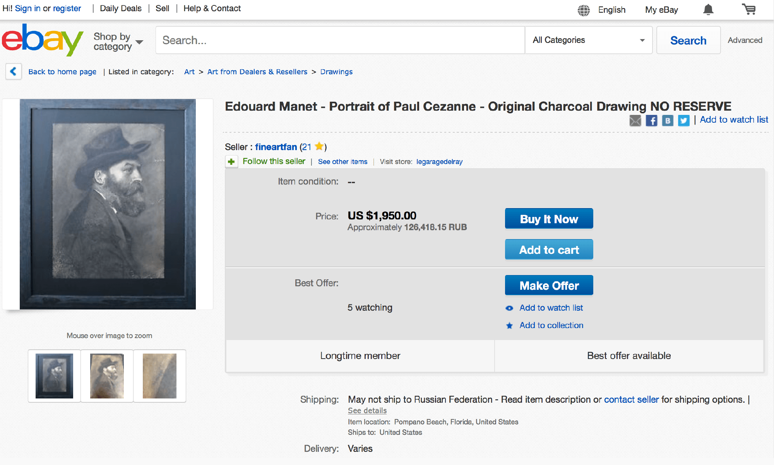Image resolution: width=774 pixels, height=465 pixels.
Task: Share listing via email envelope icon
Action: (x=635, y=121)
